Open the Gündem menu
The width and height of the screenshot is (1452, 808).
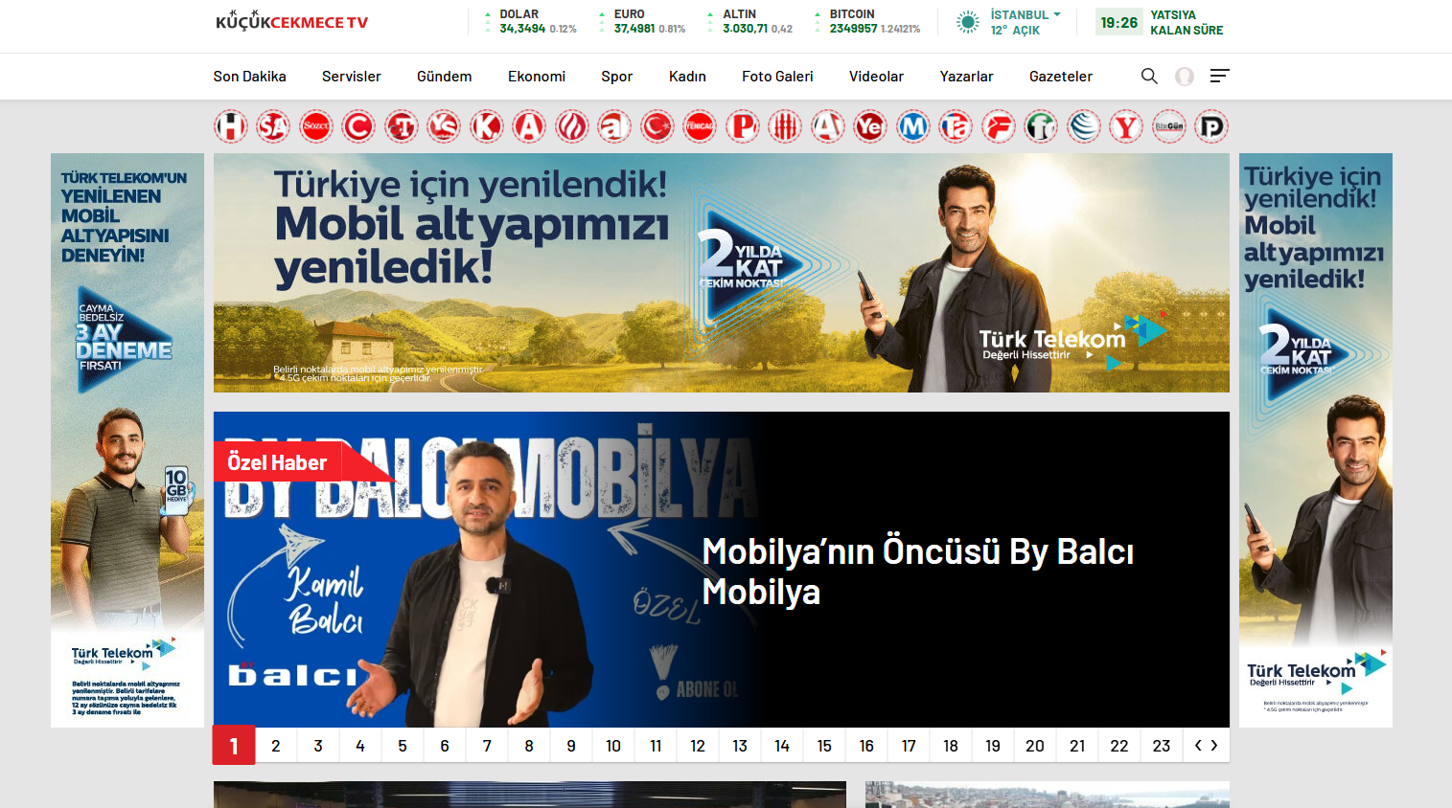(x=445, y=77)
